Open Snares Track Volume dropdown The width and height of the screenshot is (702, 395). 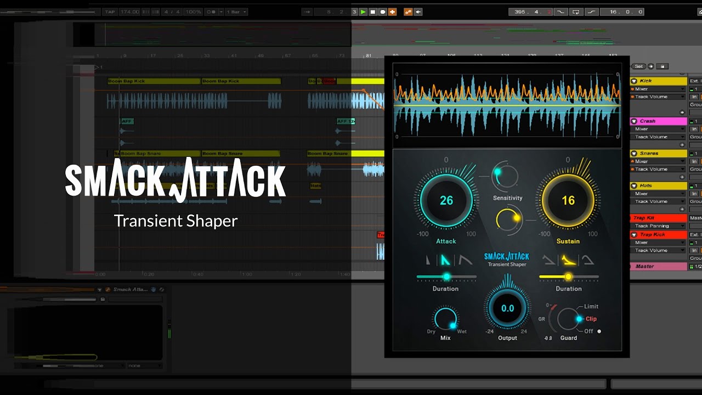659,170
